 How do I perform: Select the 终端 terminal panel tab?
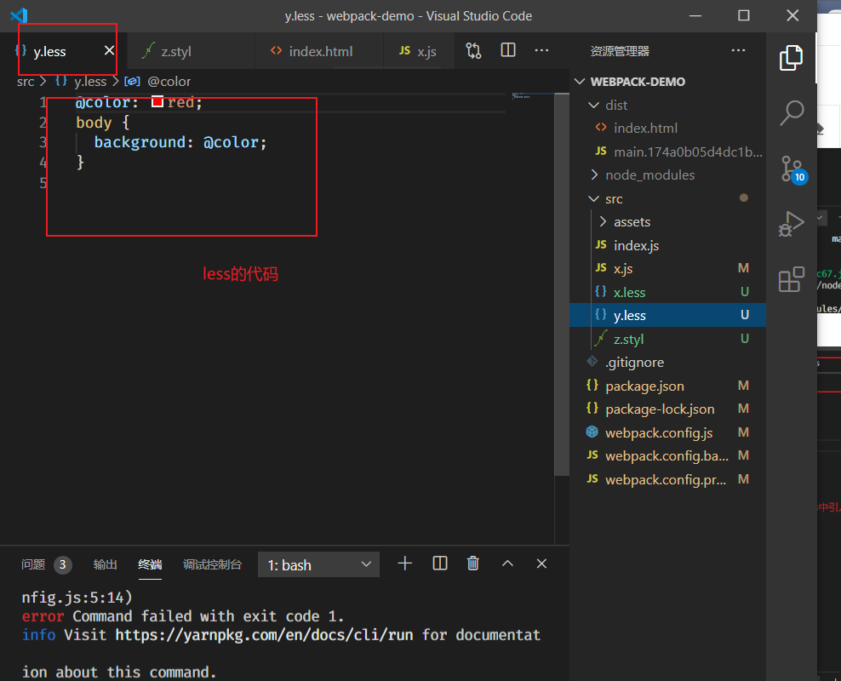[150, 564]
